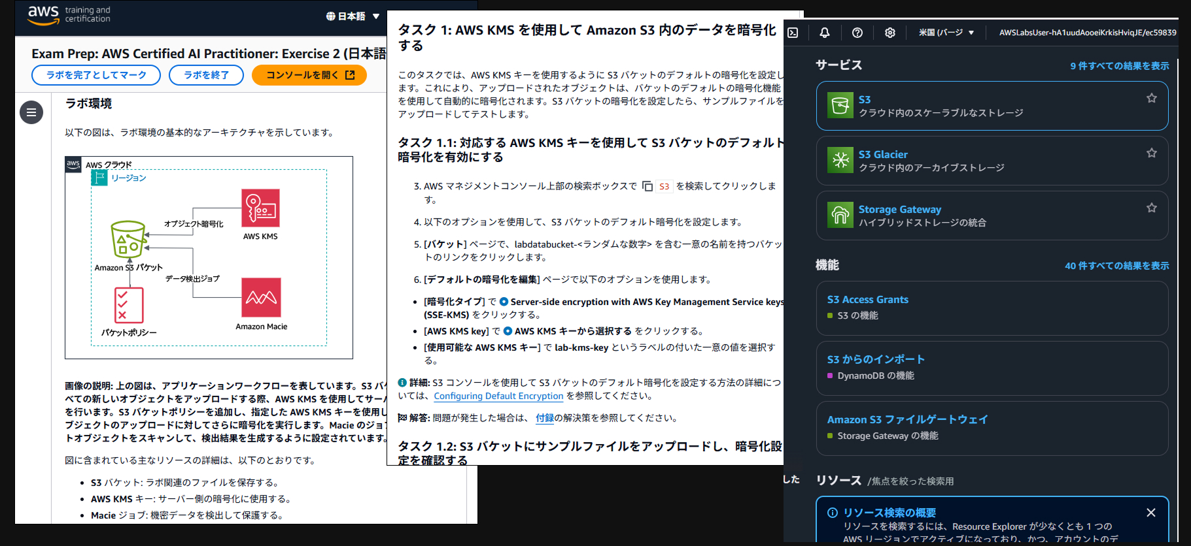1191x546 pixels.
Task: Click 40 件すべての結果を表示 link
Action: [x=1117, y=266]
